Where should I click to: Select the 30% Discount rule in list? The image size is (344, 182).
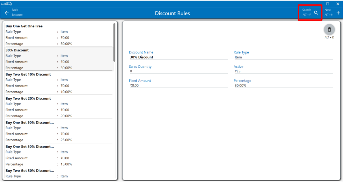tap(17, 50)
